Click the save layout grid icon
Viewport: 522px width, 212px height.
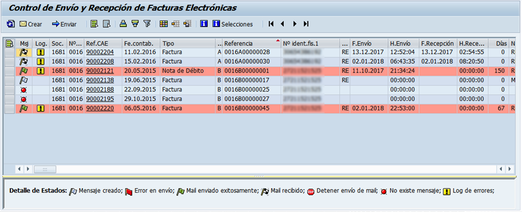[187, 24]
